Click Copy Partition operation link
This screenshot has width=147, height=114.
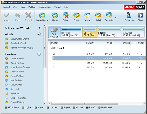click(16, 85)
